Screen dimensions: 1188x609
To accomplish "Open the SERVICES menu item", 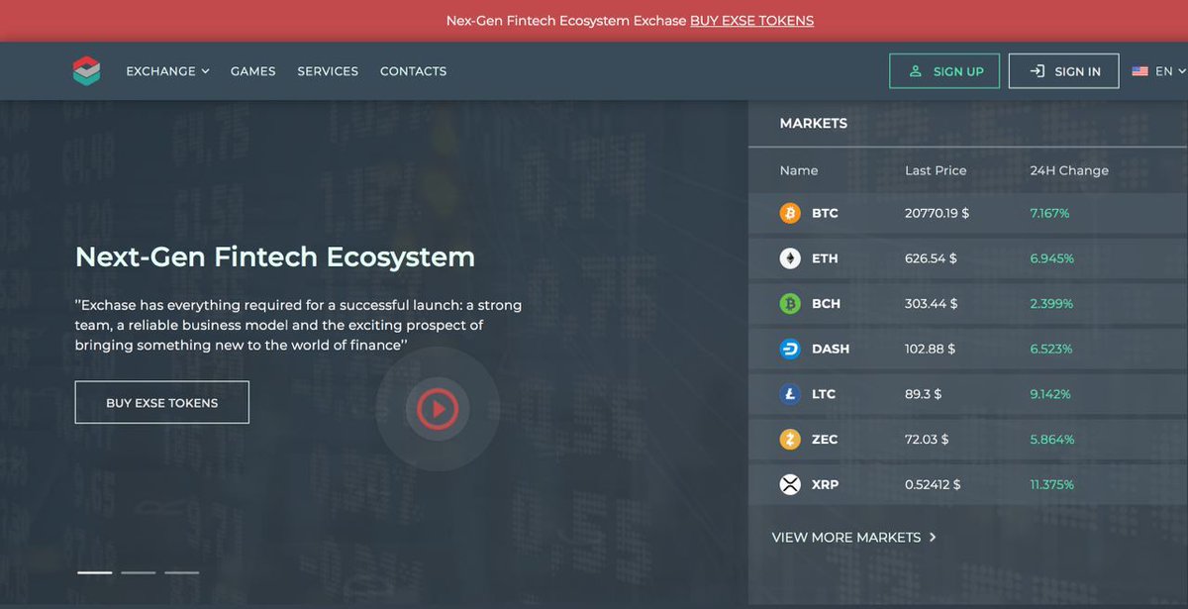I will [328, 71].
